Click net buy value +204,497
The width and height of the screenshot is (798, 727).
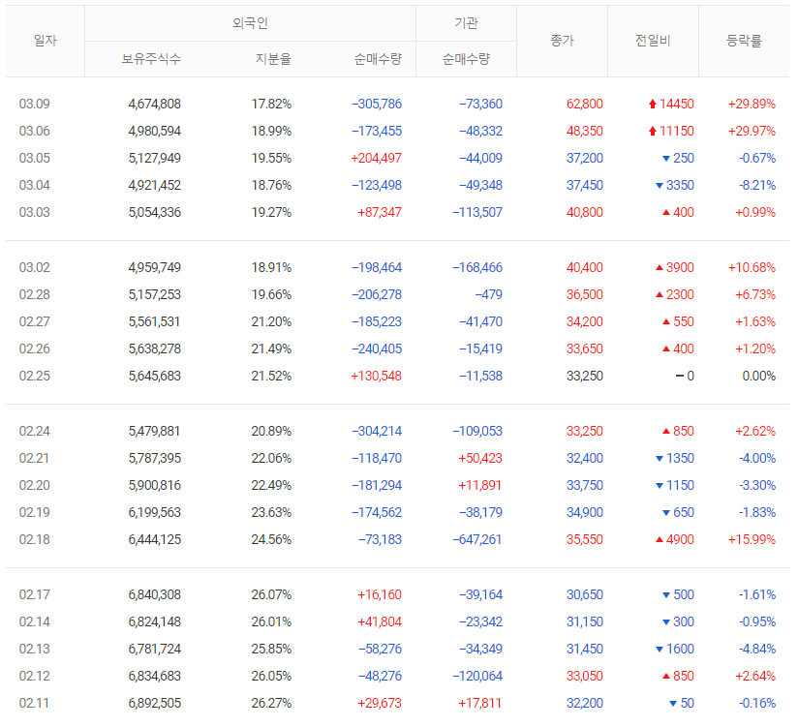pos(376,158)
